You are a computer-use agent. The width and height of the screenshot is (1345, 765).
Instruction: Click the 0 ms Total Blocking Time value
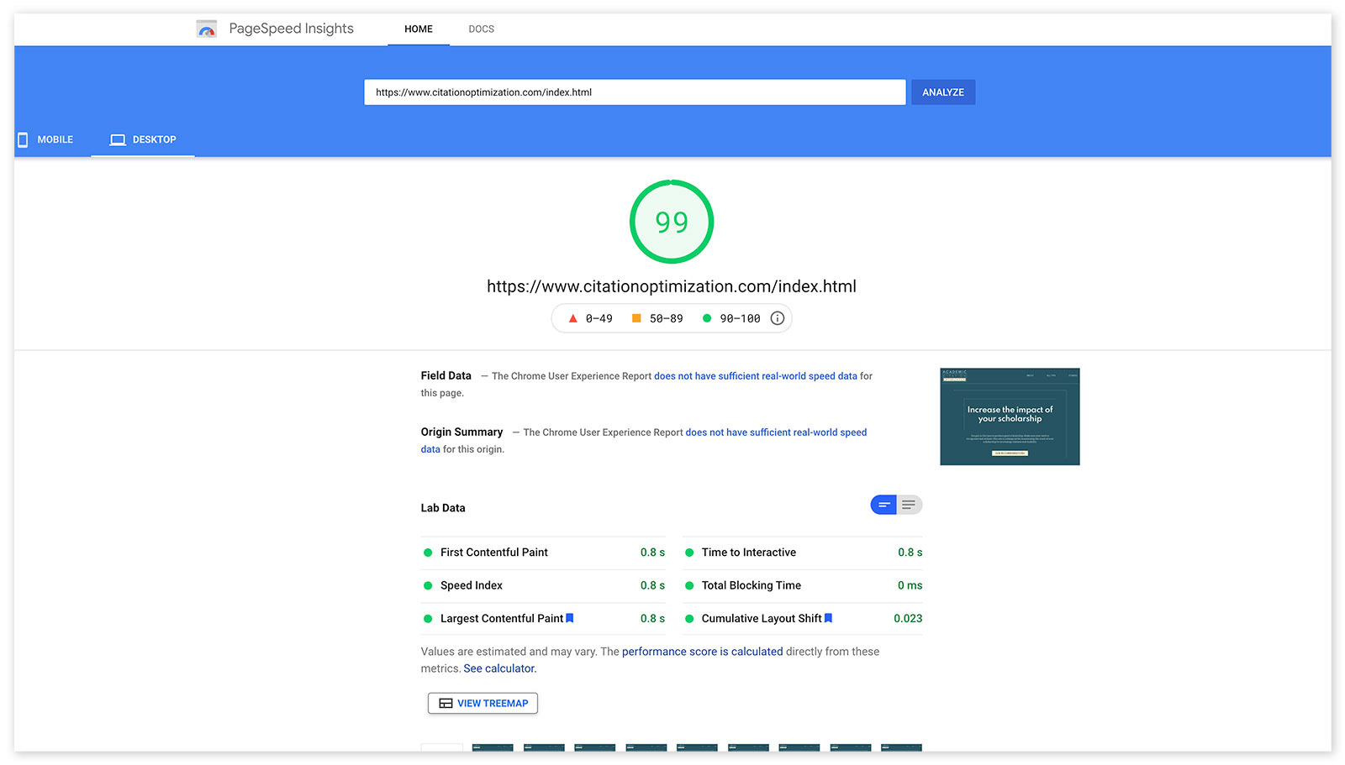pos(910,585)
